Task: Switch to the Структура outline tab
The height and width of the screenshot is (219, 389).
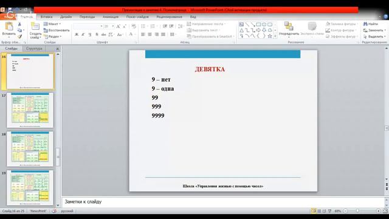Action: pos(34,49)
